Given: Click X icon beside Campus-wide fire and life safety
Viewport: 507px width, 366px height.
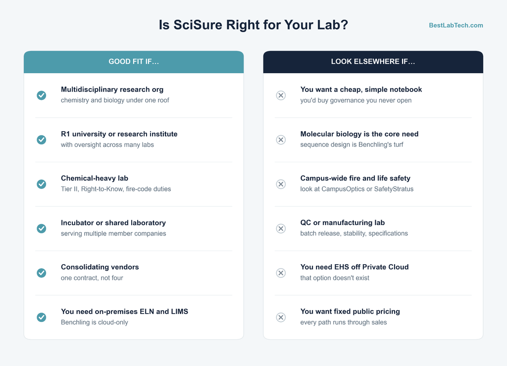Looking at the screenshot, I should click(281, 184).
